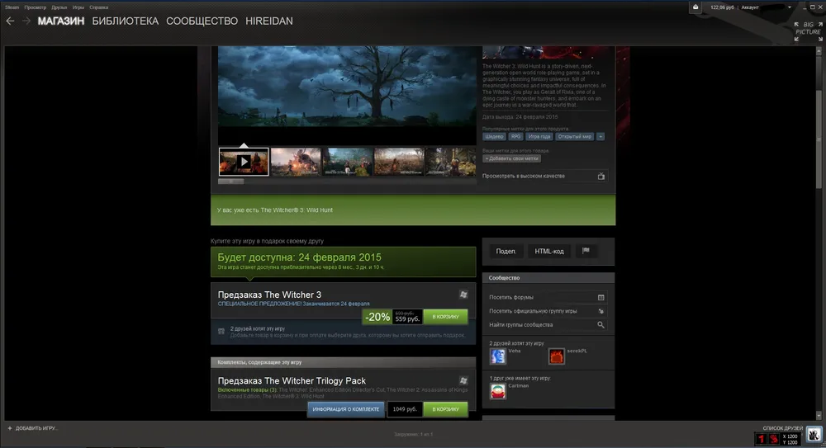
Task: Expand more tags with the plus button
Action: pos(601,136)
